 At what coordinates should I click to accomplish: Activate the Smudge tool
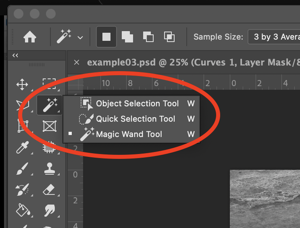click(49, 210)
